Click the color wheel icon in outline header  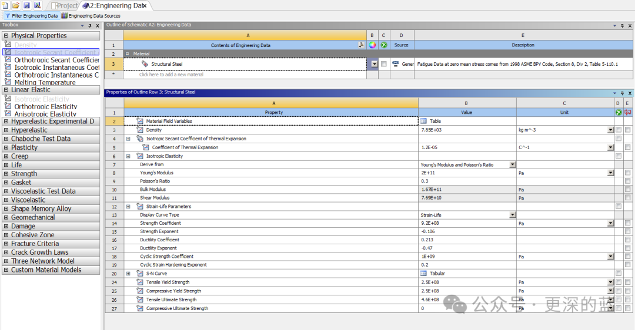(x=372, y=45)
